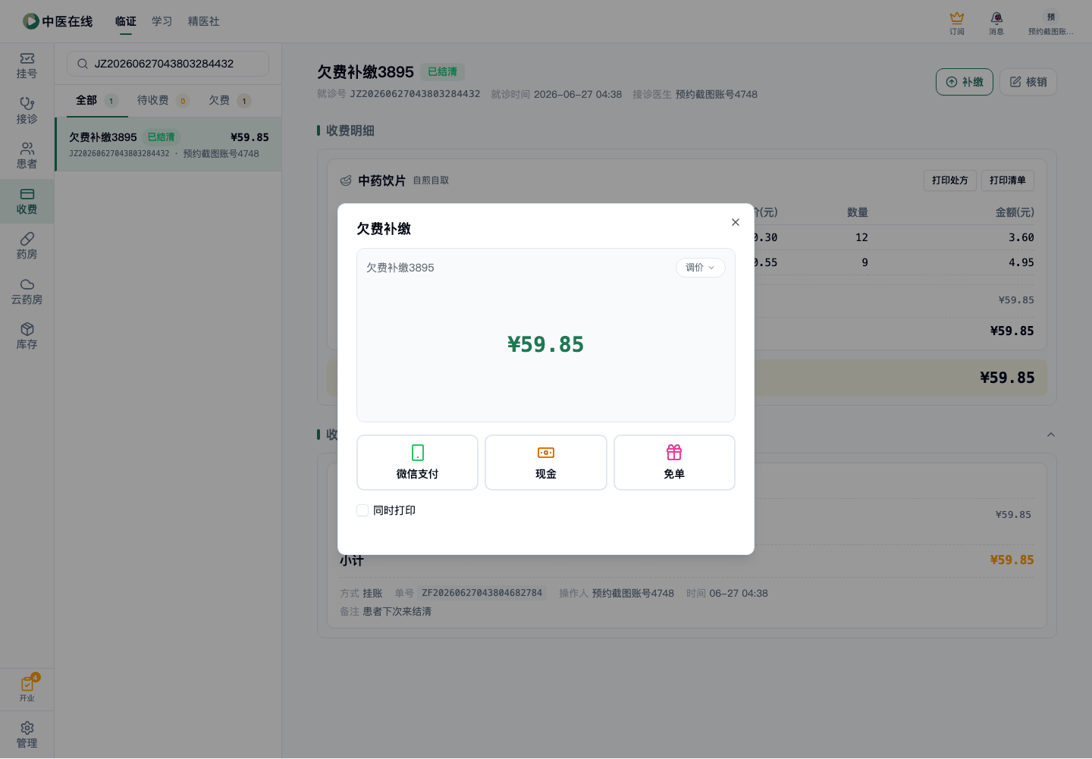Image resolution: width=1092 pixels, height=759 pixels.
Task: Click the 中药饮片 section heading
Action: pyautogui.click(x=381, y=180)
